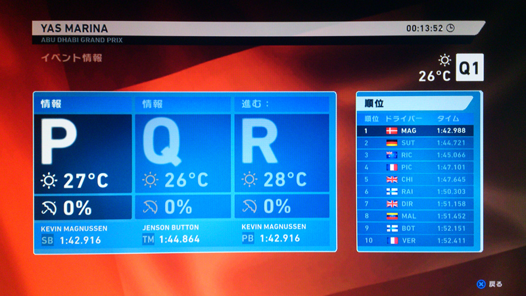Click the タイム column header
The image size is (526, 296).
point(448,118)
